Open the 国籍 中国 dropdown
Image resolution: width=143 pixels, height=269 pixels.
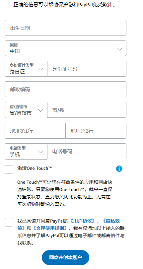tap(65, 48)
